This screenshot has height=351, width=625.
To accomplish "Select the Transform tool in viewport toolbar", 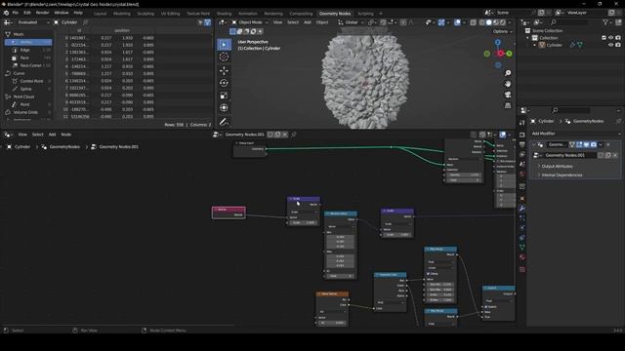I will coord(224,107).
